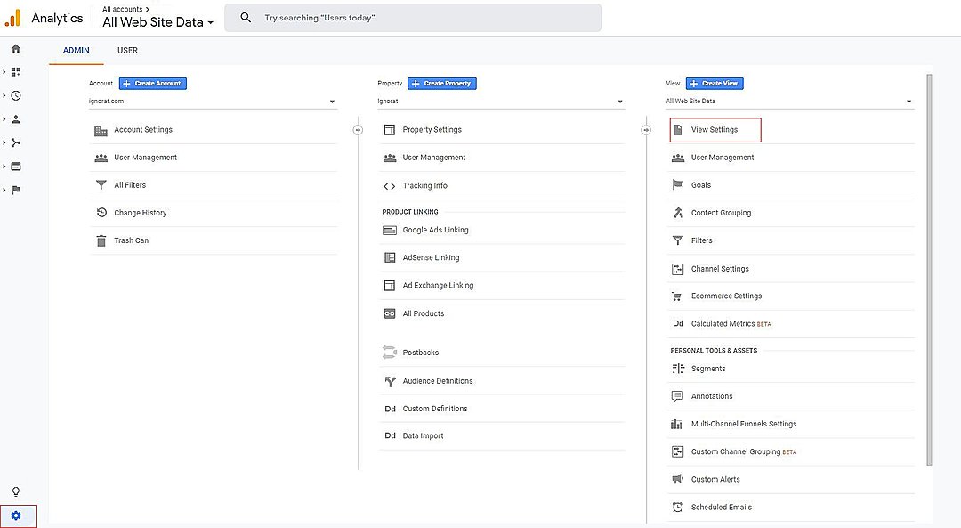The height and width of the screenshot is (528, 961).
Task: Click the Realtime clock icon in sidebar
Action: (16, 95)
